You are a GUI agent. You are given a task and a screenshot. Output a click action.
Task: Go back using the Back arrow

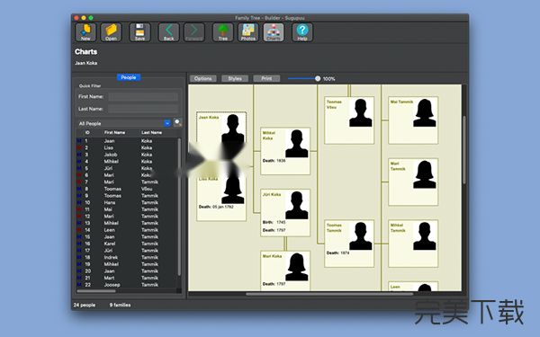point(169,32)
